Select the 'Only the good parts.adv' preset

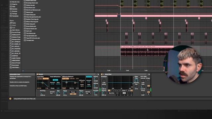(x=32, y=17)
